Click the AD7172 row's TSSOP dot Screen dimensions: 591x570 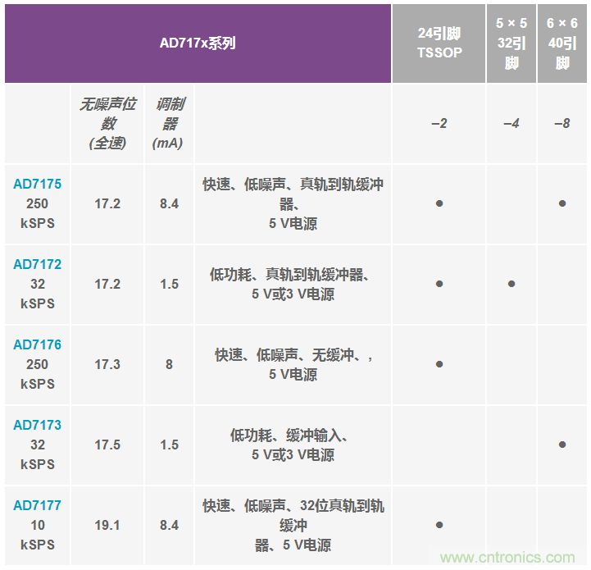439,284
